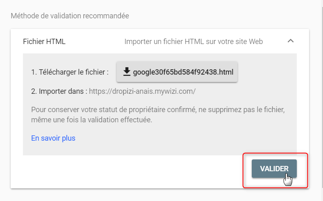
Task: Download the google30f65bd584f92438.html file
Action: (177, 72)
